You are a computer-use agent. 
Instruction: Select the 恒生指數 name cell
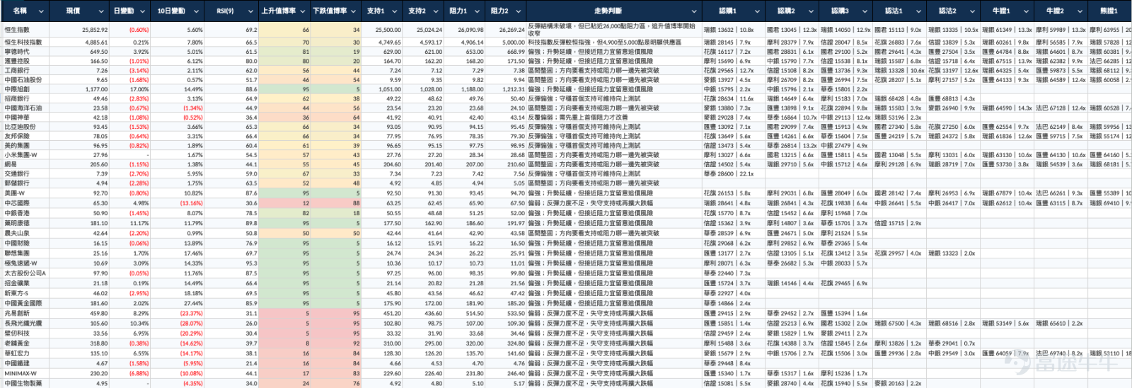(25, 30)
